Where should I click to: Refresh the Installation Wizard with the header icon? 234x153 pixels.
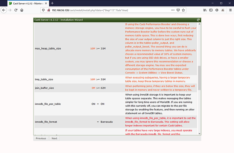198,20
